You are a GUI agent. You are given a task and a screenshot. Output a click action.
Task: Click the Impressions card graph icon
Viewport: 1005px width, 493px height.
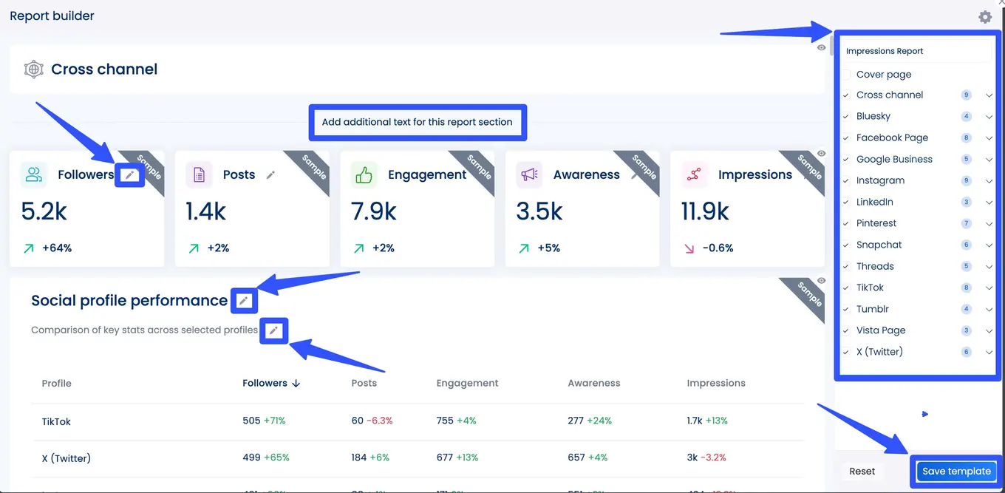point(694,175)
